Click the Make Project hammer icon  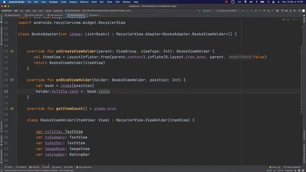(199, 11)
